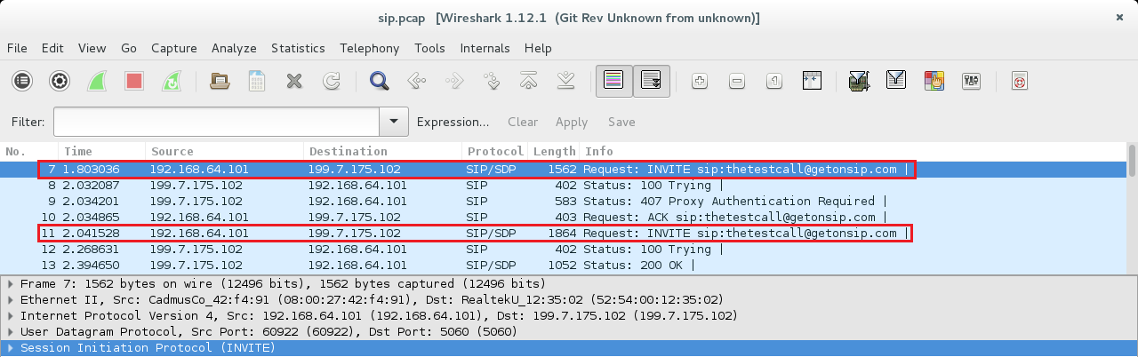Jump to the first packet icon
This screenshot has height=357, width=1138.
528,81
